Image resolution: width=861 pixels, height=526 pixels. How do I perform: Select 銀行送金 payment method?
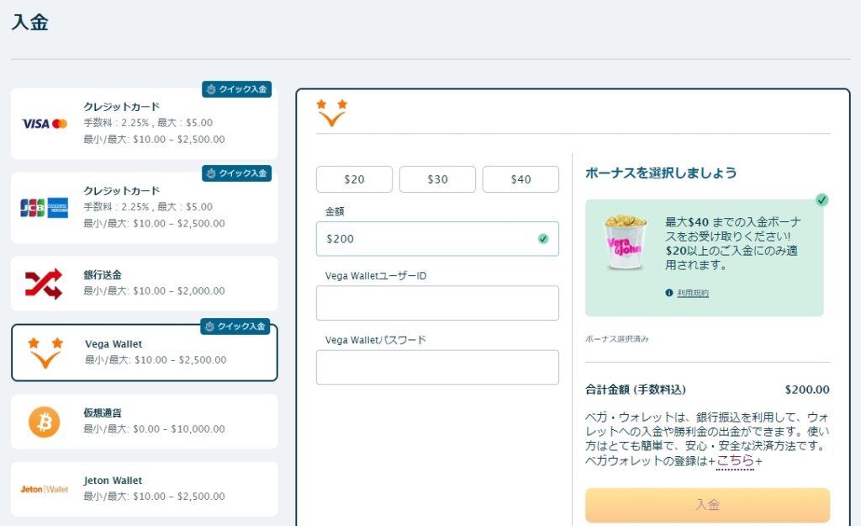(145, 284)
